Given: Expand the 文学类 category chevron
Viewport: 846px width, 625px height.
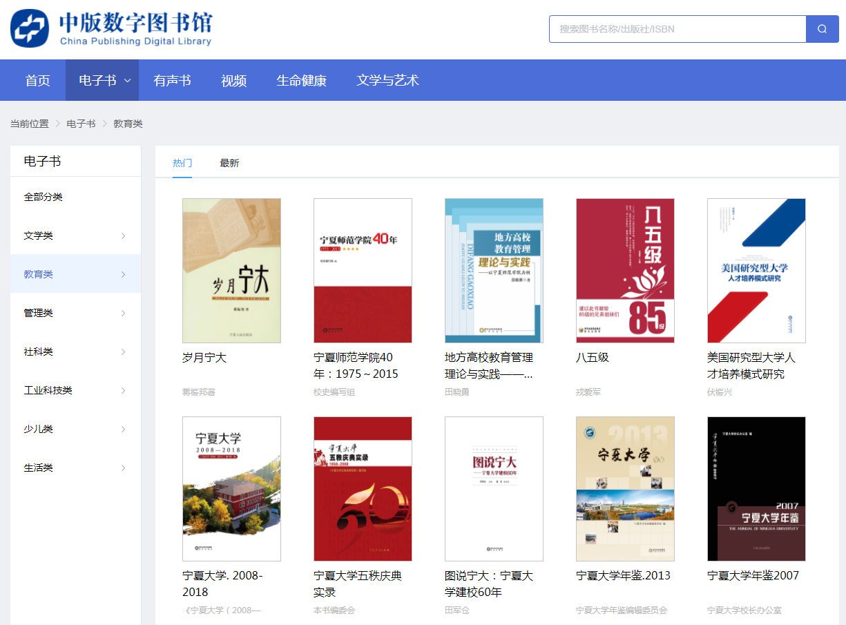Looking at the screenshot, I should tap(124, 235).
